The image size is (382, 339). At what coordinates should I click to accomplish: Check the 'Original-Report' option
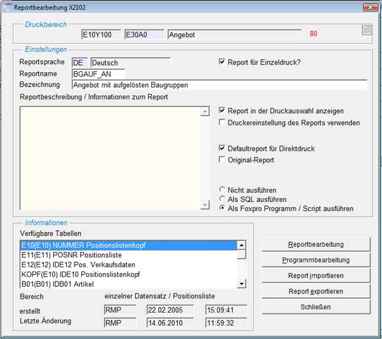point(222,160)
